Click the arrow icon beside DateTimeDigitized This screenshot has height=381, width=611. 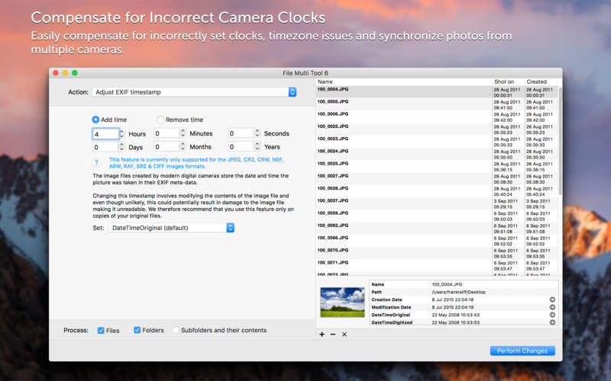click(x=552, y=322)
